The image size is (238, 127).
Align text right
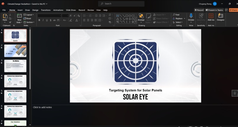[92, 20]
